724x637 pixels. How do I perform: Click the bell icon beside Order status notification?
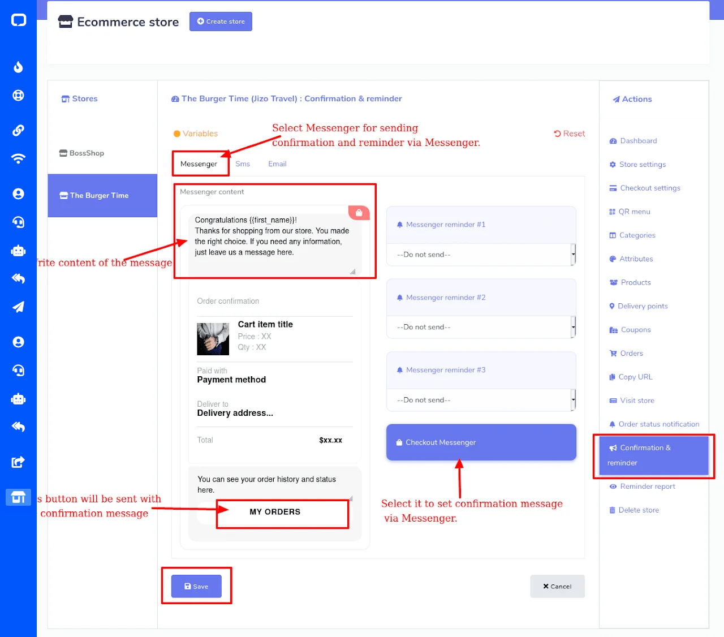point(612,424)
